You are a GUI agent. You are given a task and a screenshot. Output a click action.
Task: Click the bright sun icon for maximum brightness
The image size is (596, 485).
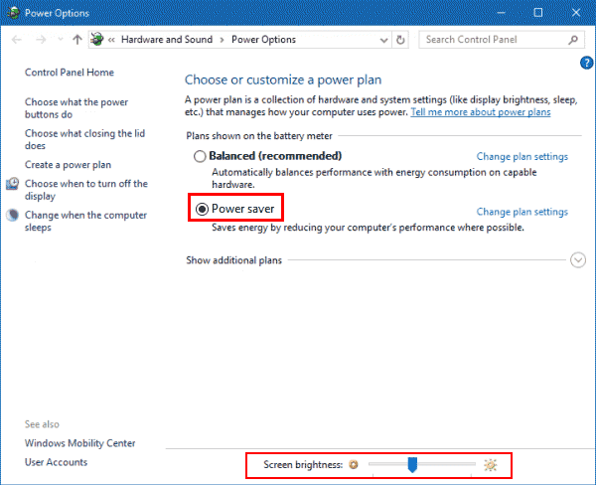[491, 465]
